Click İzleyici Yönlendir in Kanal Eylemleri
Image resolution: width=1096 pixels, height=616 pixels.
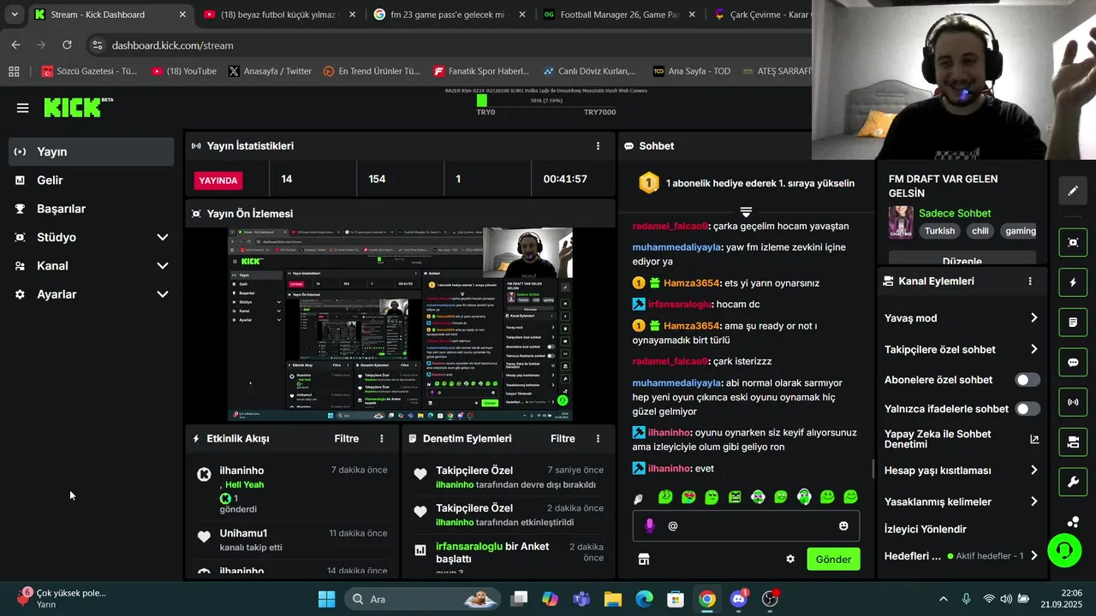[926, 530]
